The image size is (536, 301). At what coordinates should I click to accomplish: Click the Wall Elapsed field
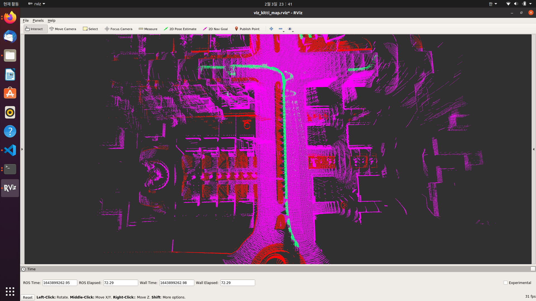[x=238, y=283]
